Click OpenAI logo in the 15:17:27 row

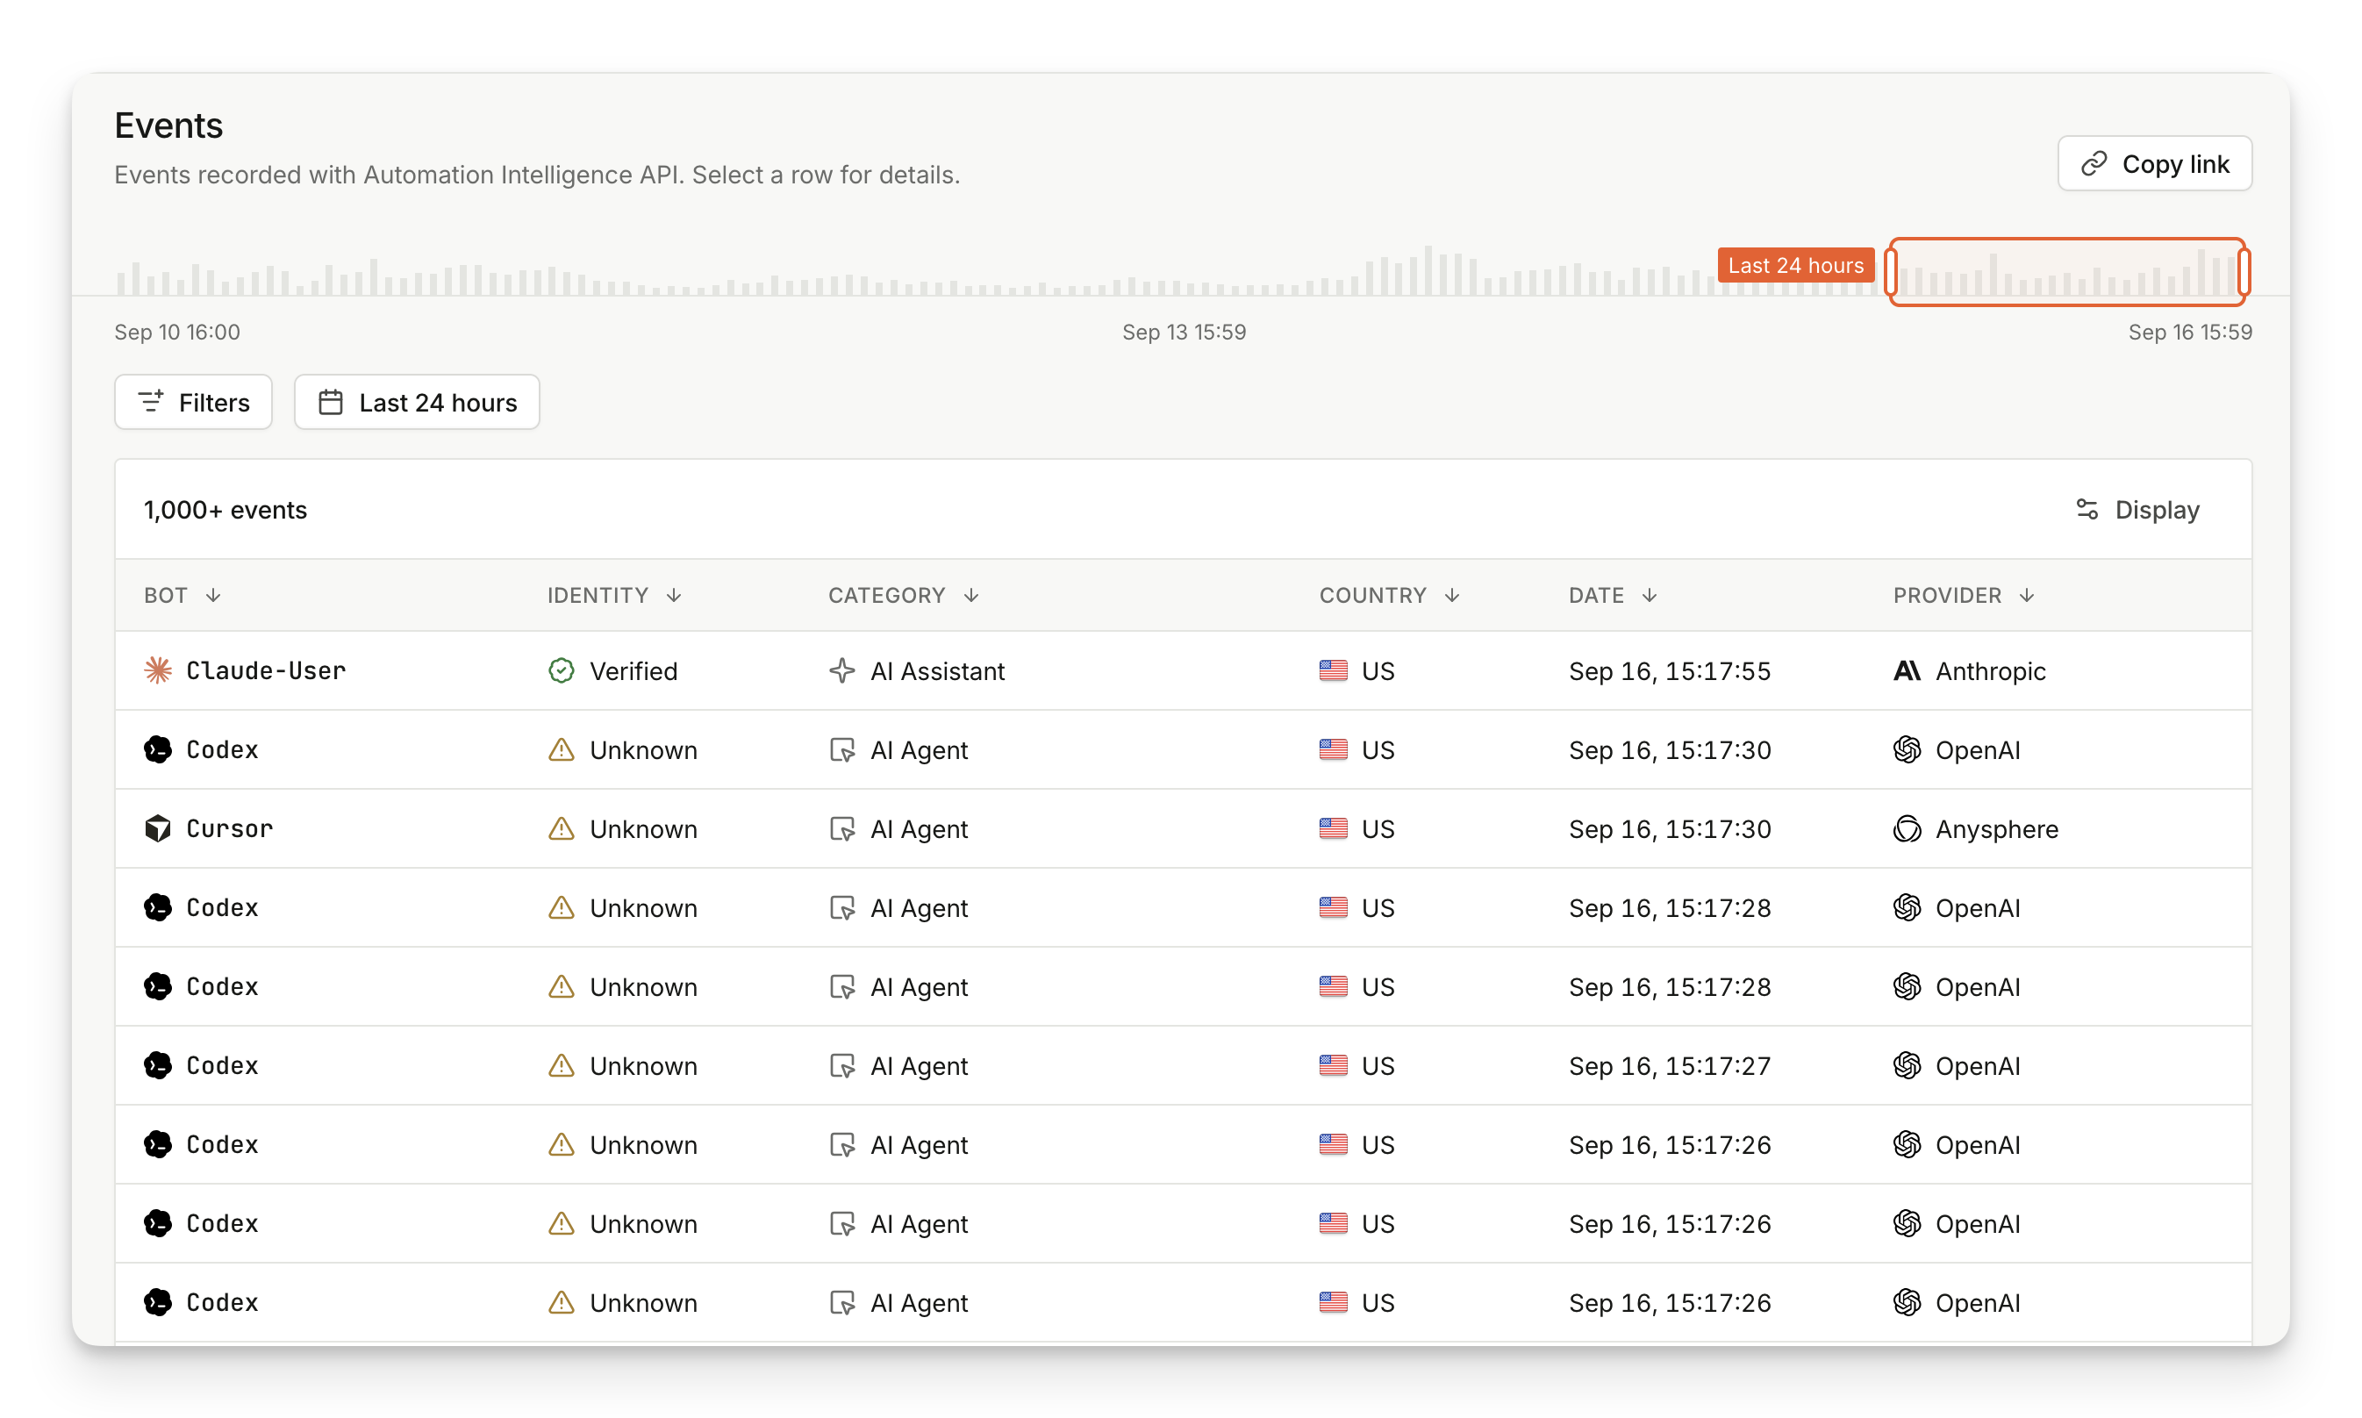click(x=1907, y=1065)
